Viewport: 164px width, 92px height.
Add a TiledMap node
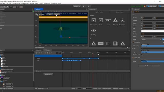(94, 31)
